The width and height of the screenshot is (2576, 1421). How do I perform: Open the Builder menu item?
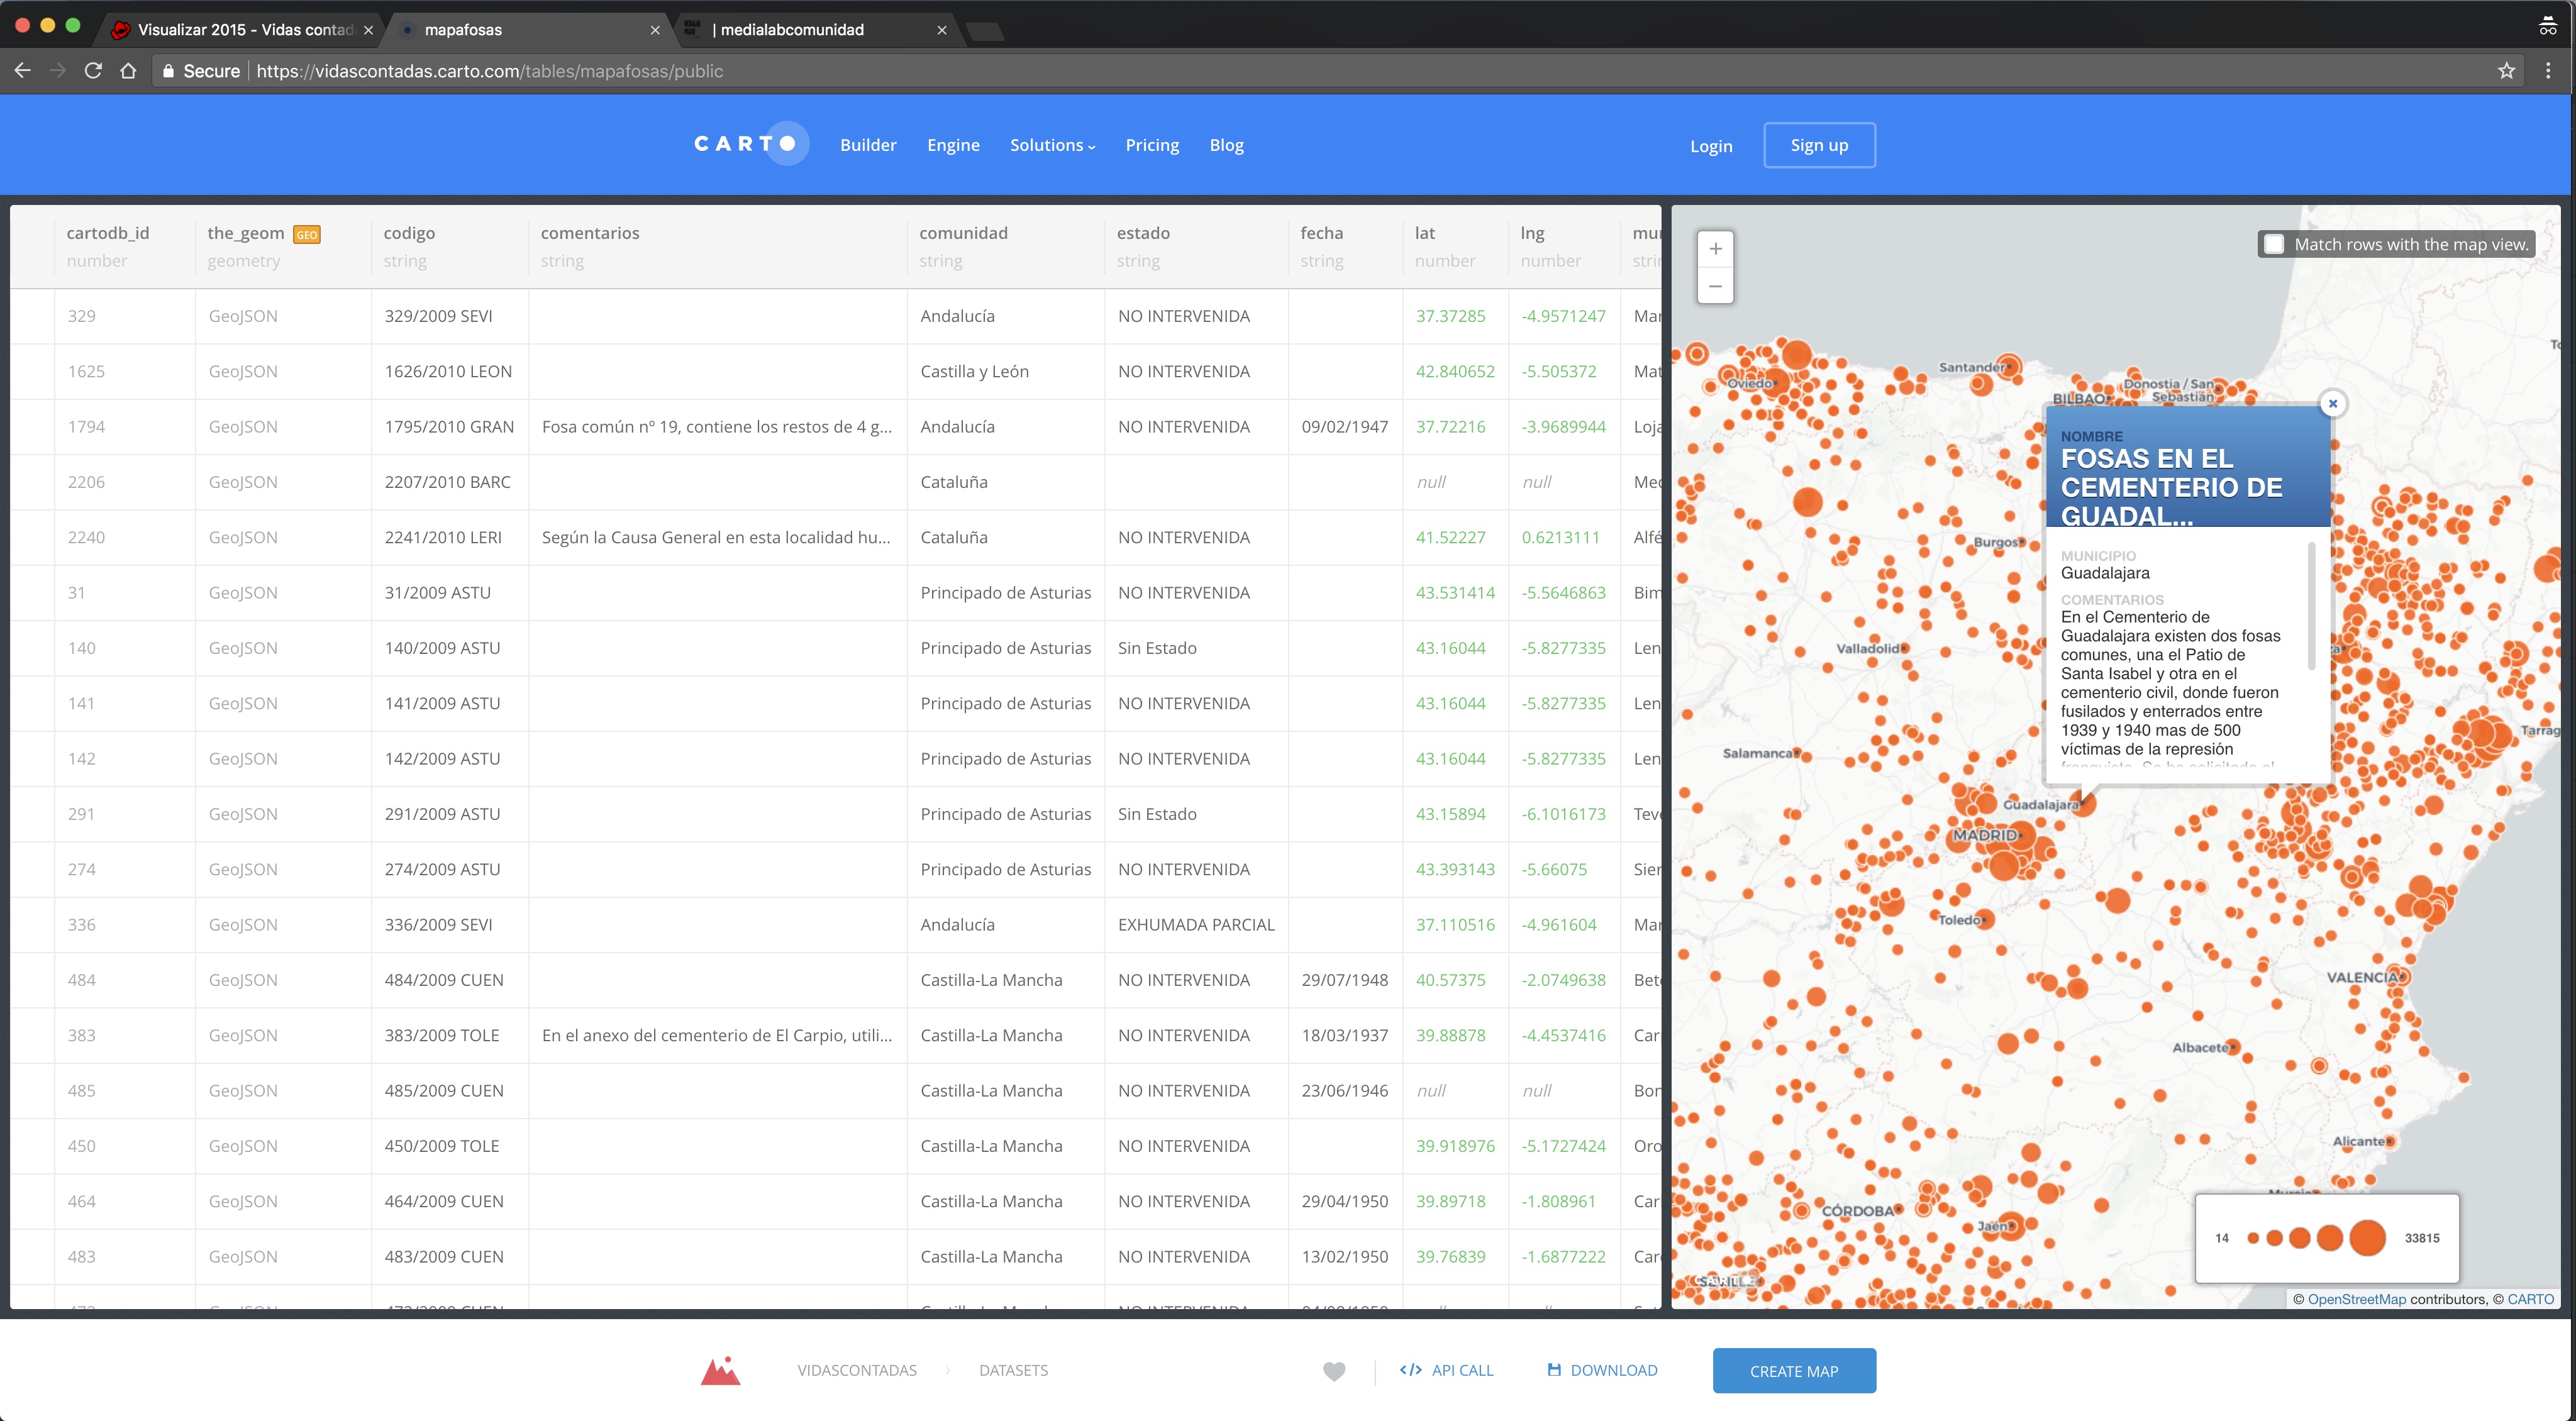(868, 145)
